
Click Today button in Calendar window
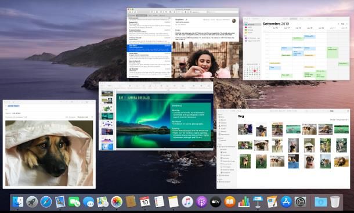[x=342, y=24]
